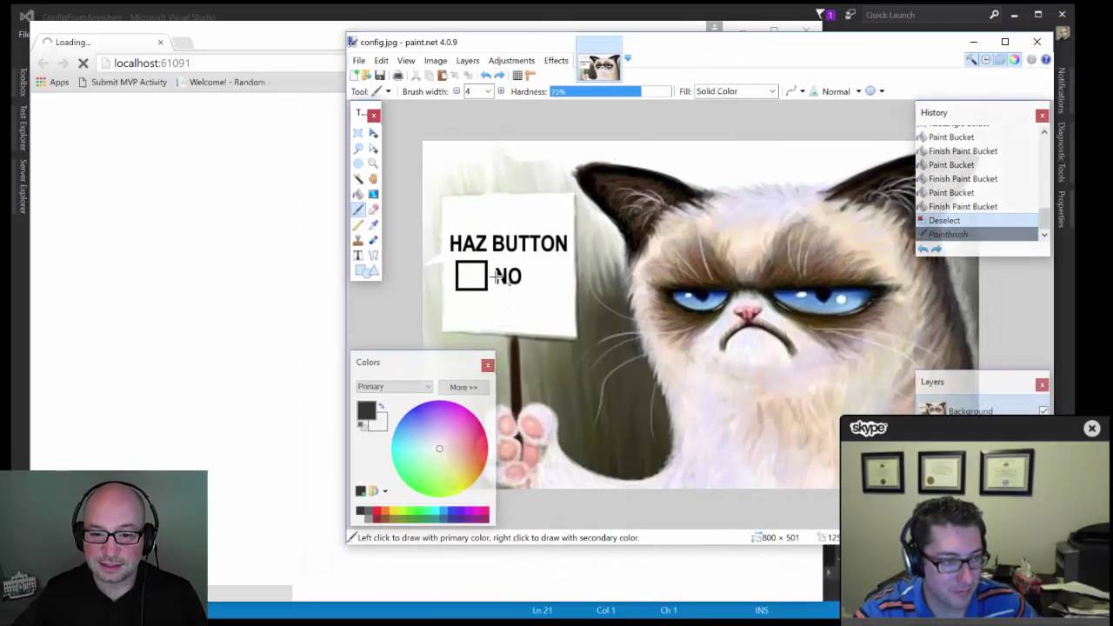Pick a color on the color wheel
The width and height of the screenshot is (1113, 626).
[439, 449]
